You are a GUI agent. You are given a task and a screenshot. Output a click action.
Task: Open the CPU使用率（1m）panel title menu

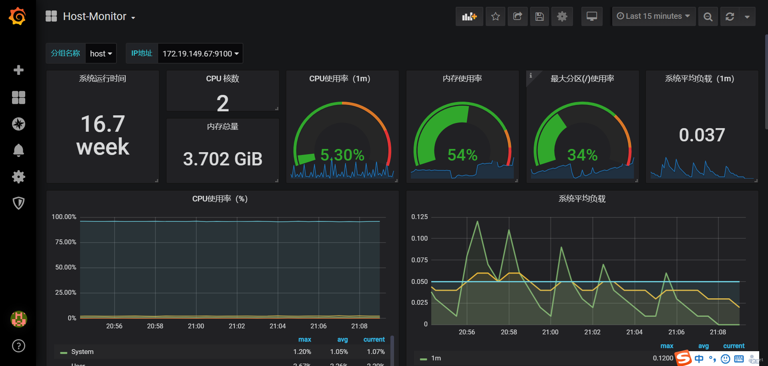coord(340,78)
